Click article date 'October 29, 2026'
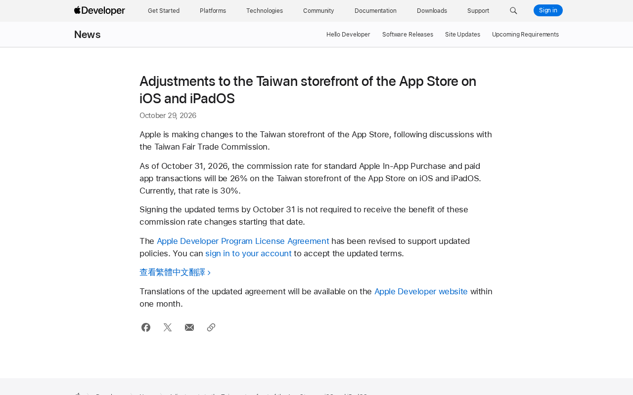The image size is (633, 395). (168, 116)
